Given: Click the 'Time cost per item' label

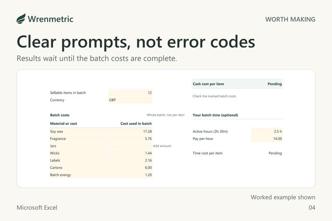Looking at the screenshot, I should (x=207, y=153).
